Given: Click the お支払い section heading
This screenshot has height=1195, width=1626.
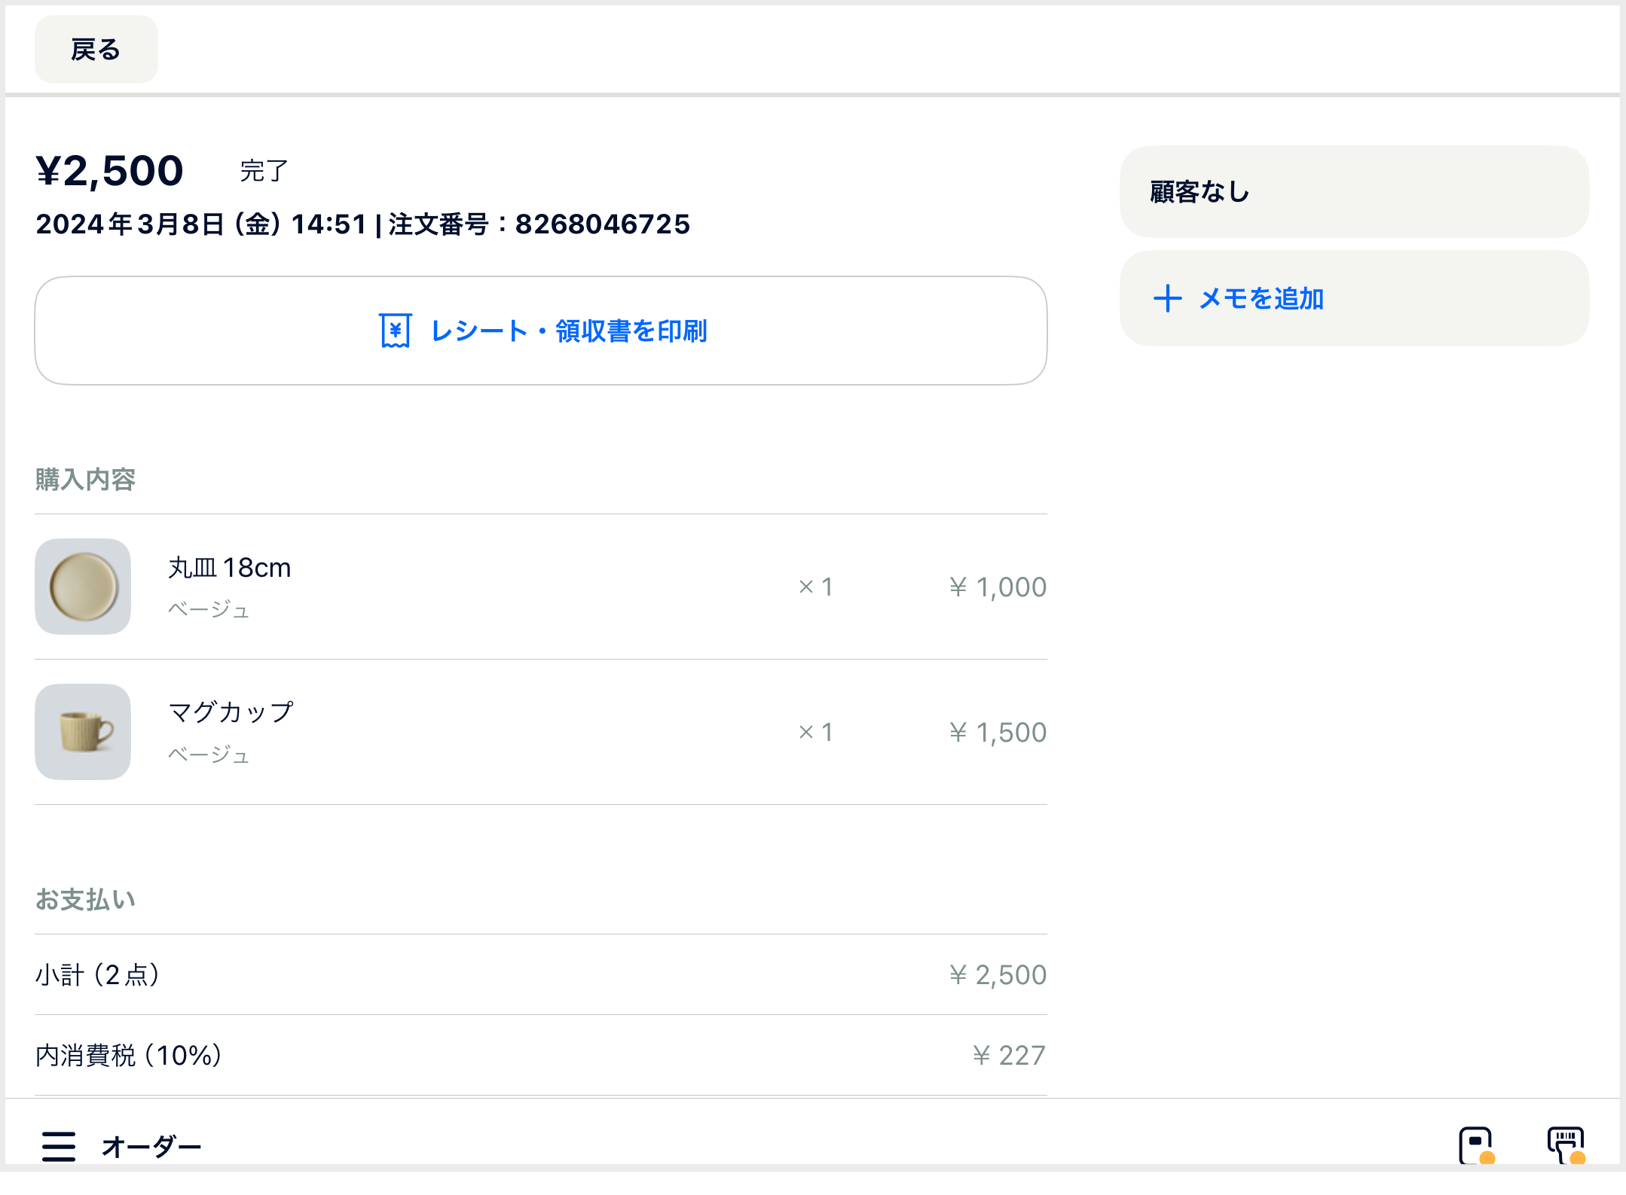Looking at the screenshot, I should [85, 900].
